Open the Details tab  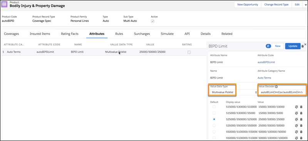coord(206,34)
